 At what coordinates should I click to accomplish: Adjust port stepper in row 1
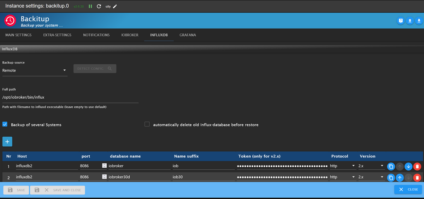click(x=104, y=166)
